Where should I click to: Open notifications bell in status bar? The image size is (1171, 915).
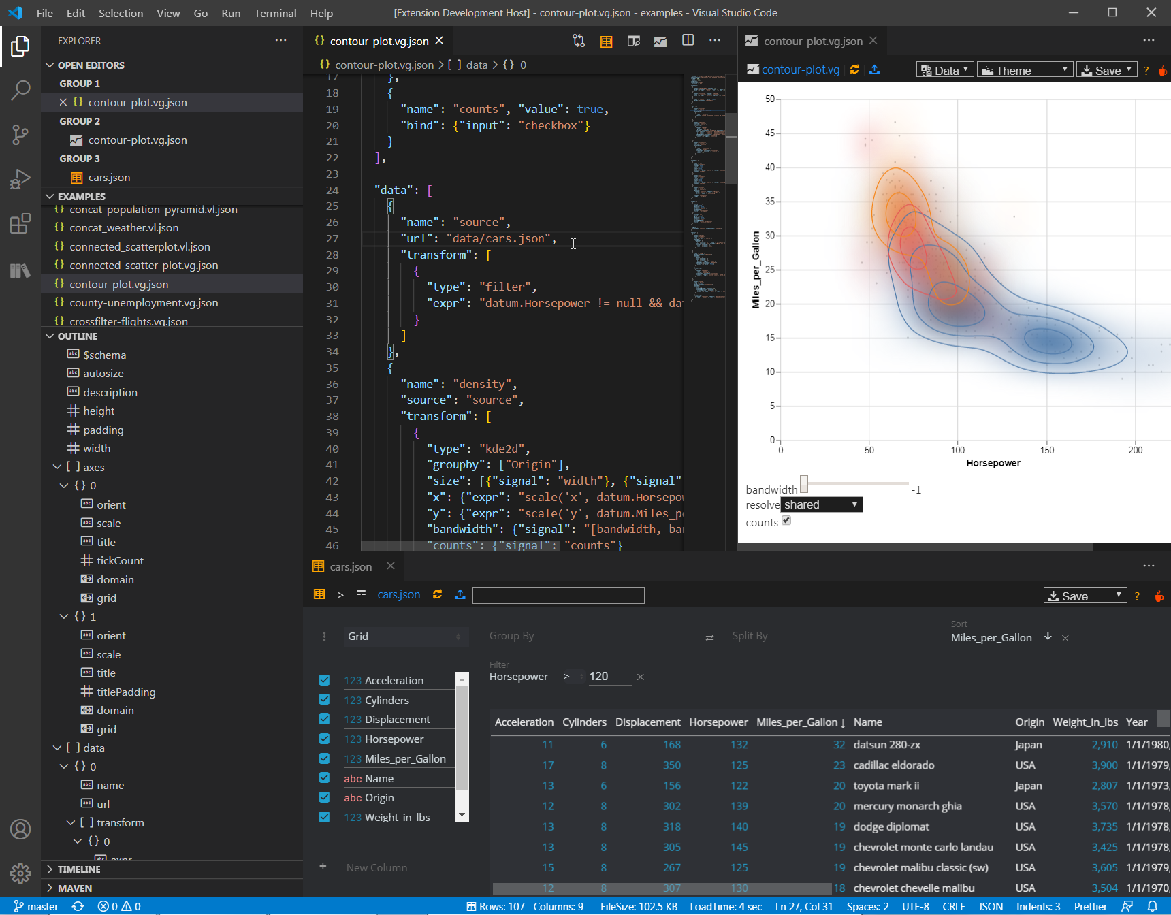click(x=1153, y=906)
